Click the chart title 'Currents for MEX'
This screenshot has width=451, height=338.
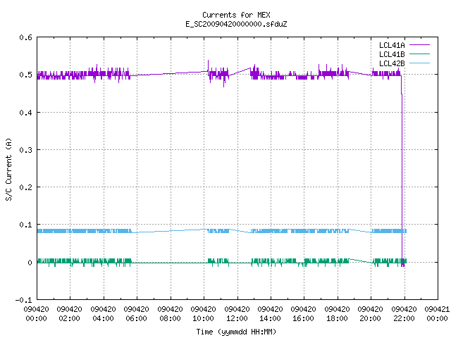point(236,15)
